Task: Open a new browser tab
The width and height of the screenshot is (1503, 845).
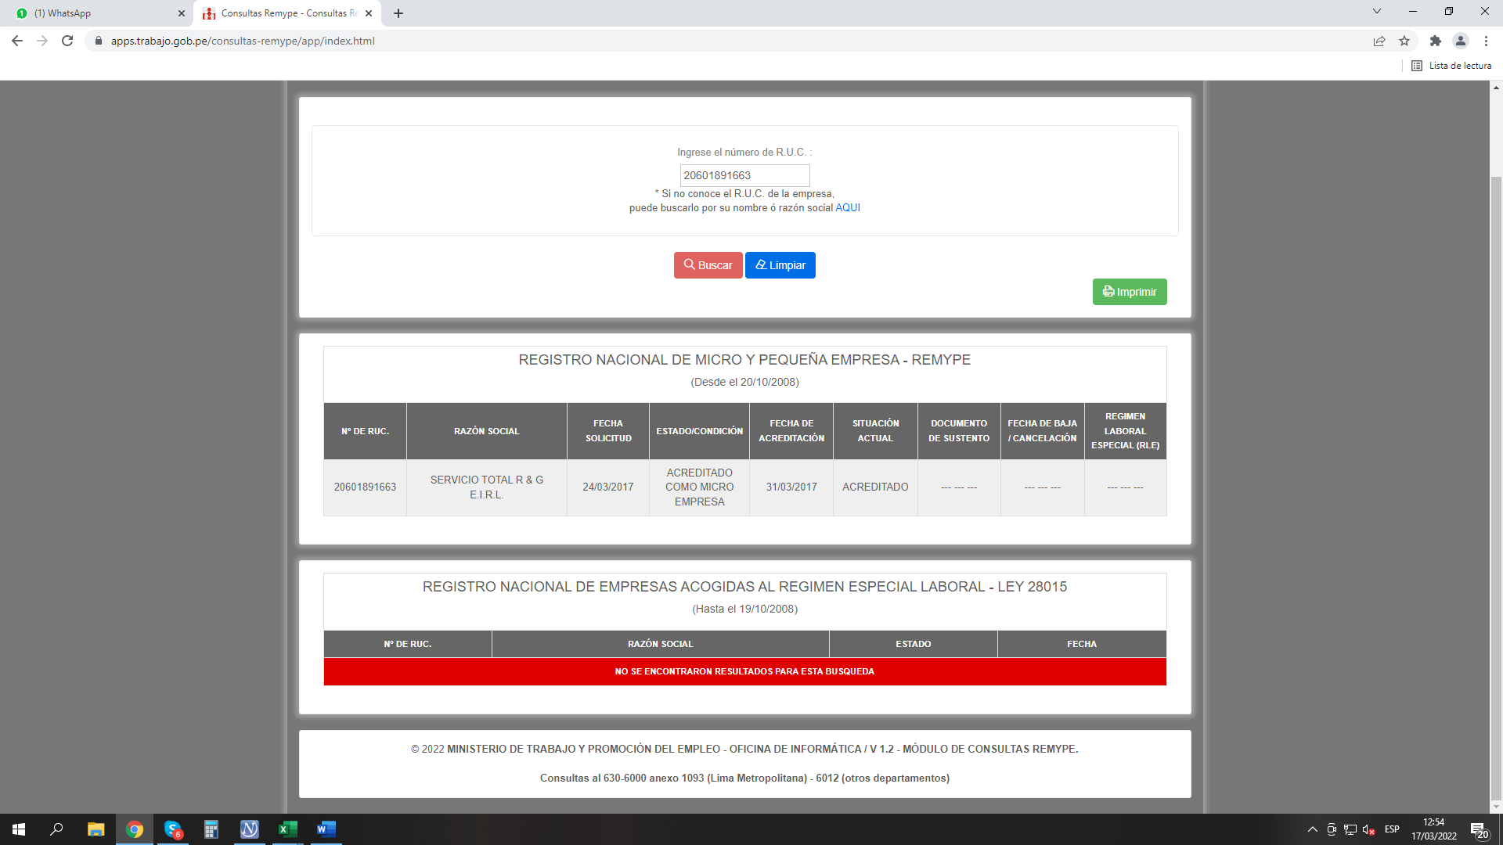Action: [x=398, y=13]
